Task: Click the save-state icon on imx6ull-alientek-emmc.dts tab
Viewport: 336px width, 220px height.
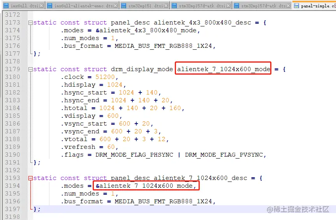Action: click(50, 6)
